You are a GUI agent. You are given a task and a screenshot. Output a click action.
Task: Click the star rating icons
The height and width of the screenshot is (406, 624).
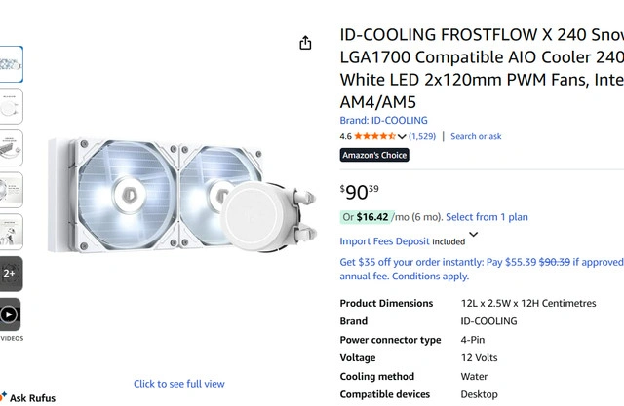[x=374, y=137]
